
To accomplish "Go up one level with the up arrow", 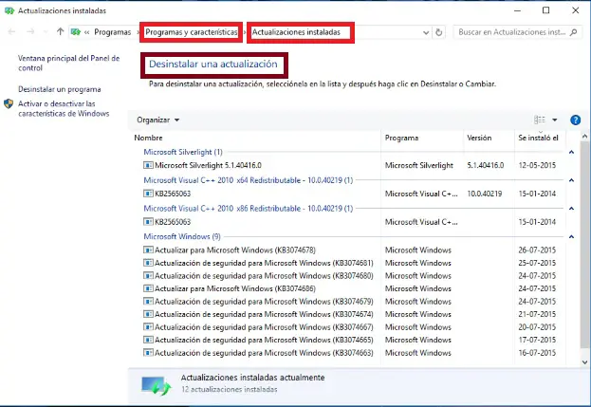I will coord(60,31).
